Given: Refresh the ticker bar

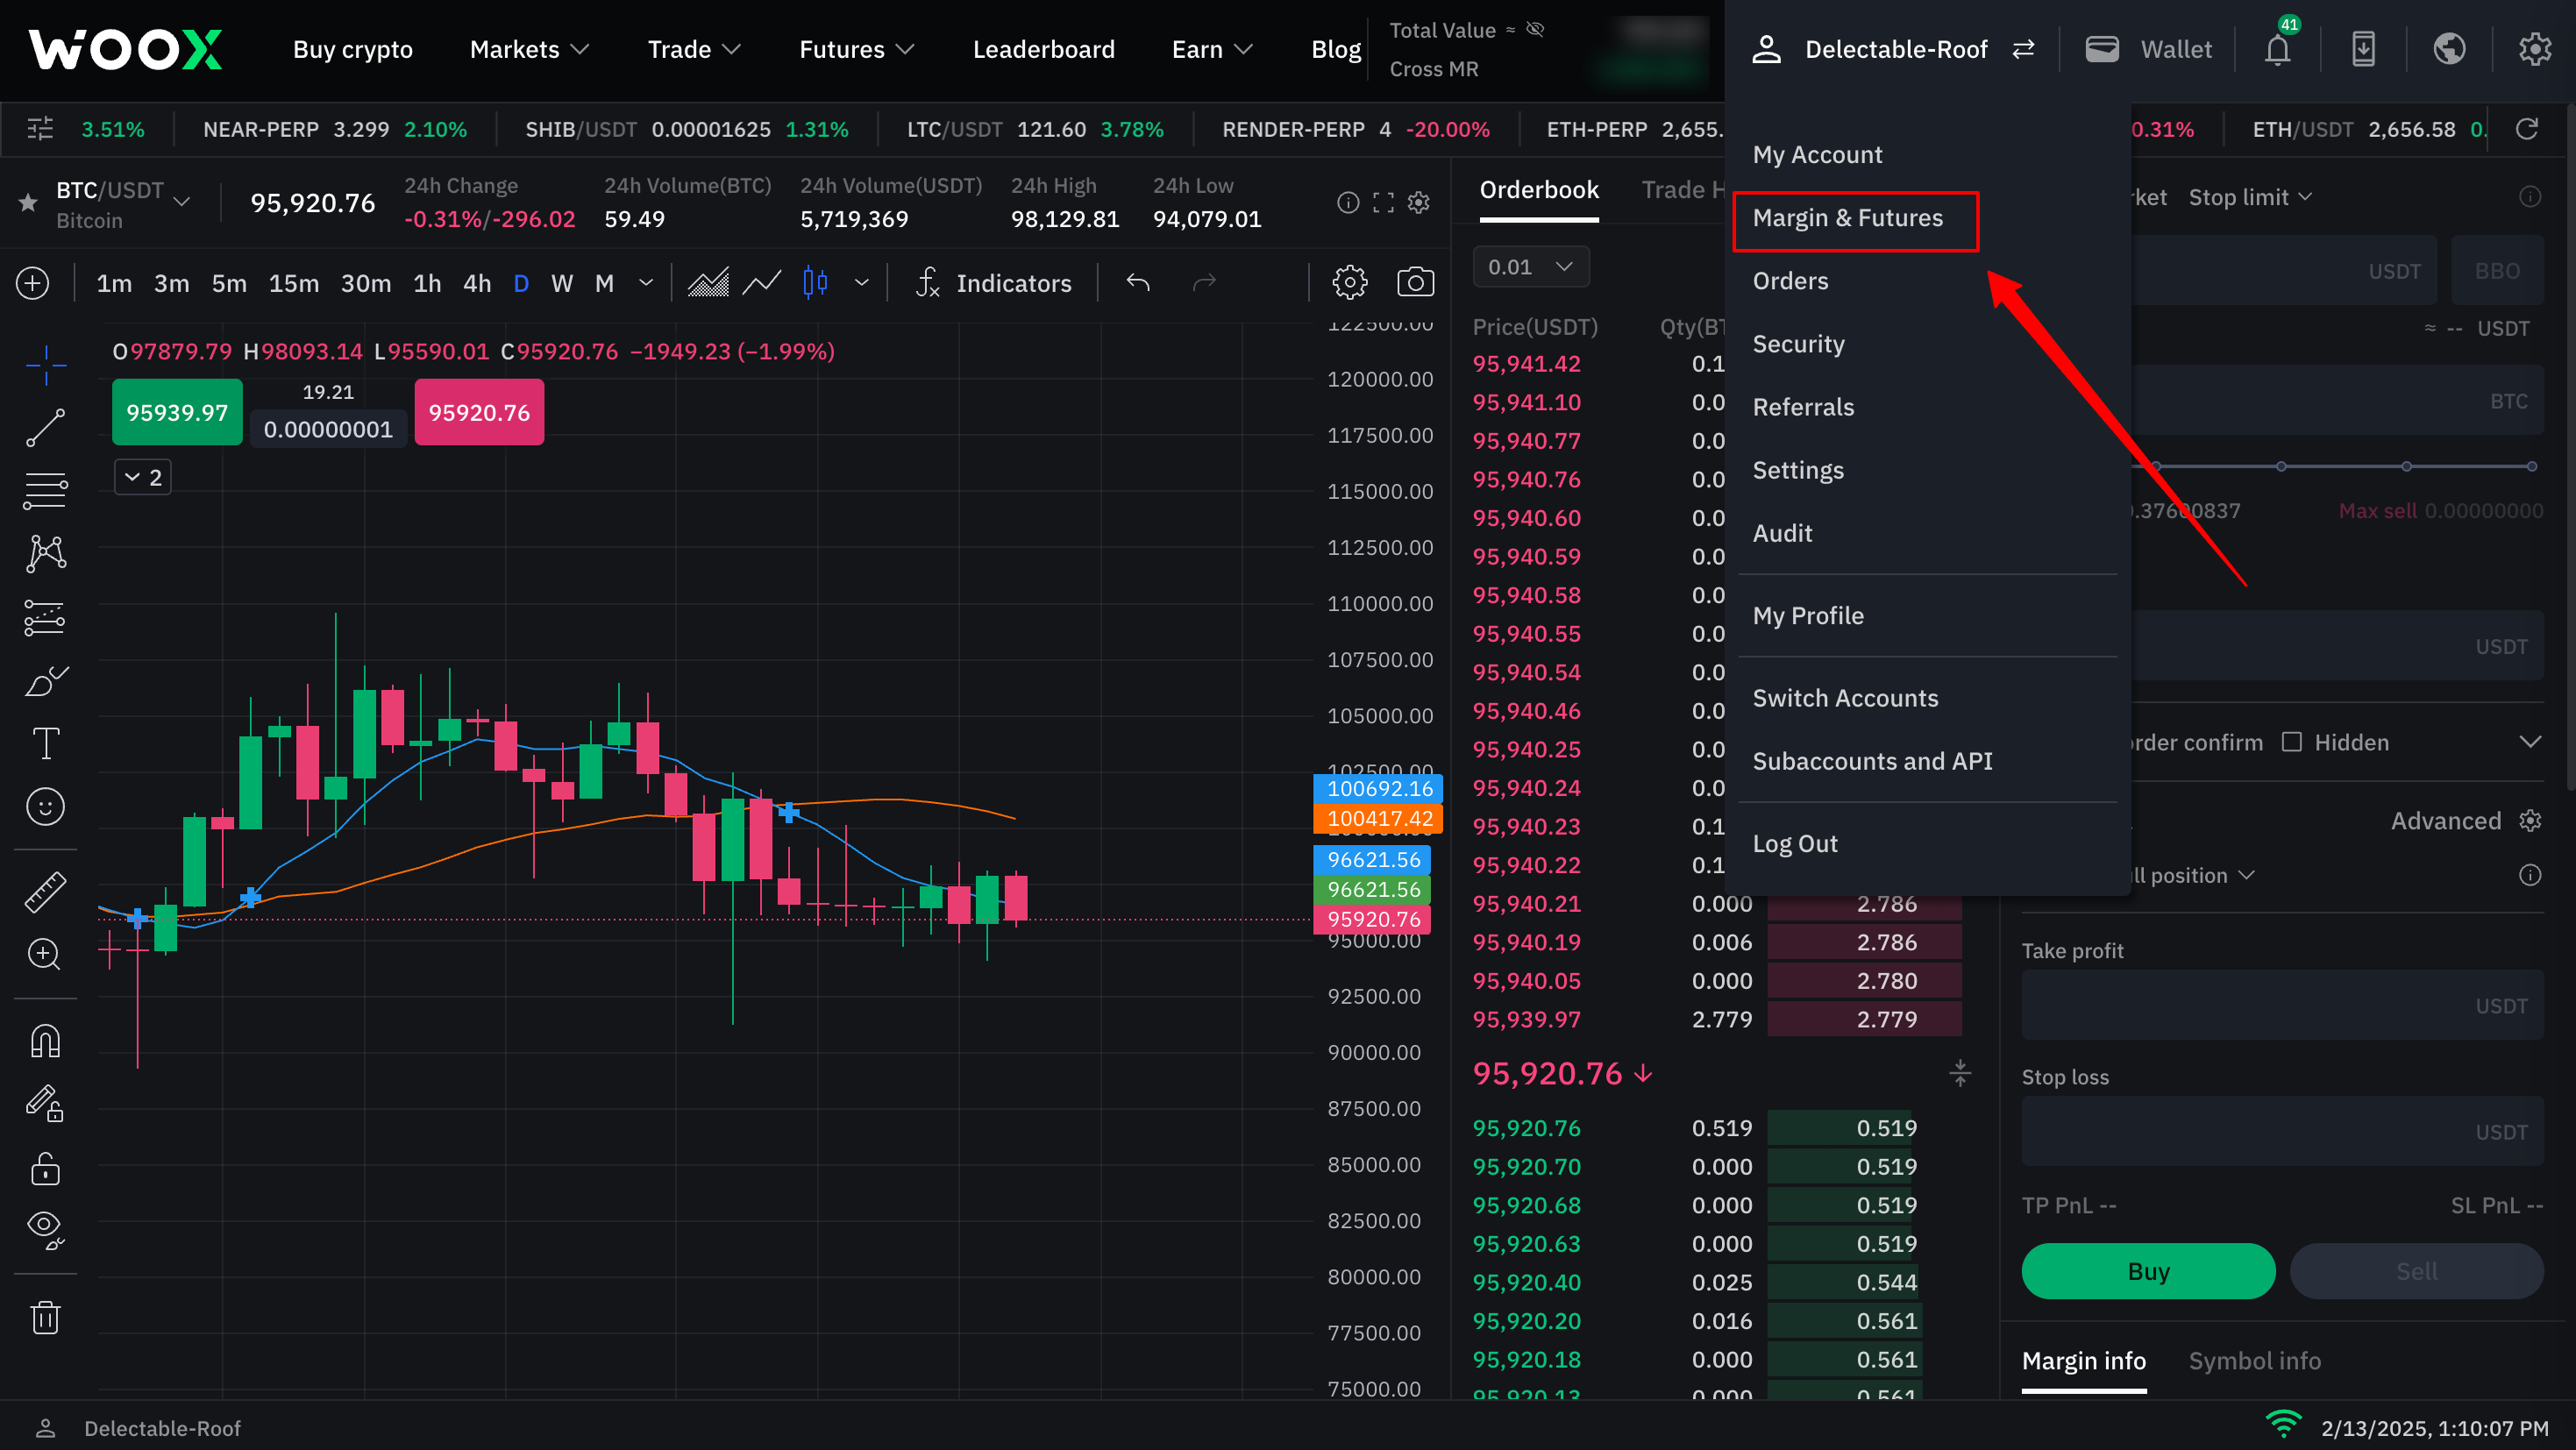Looking at the screenshot, I should pos(2527,129).
